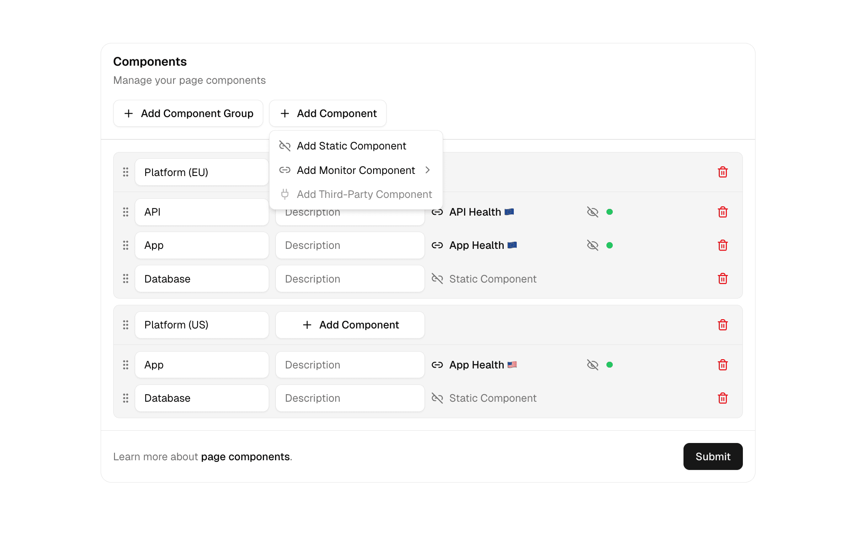Open Add Component inside Platform (US) group

click(350, 325)
